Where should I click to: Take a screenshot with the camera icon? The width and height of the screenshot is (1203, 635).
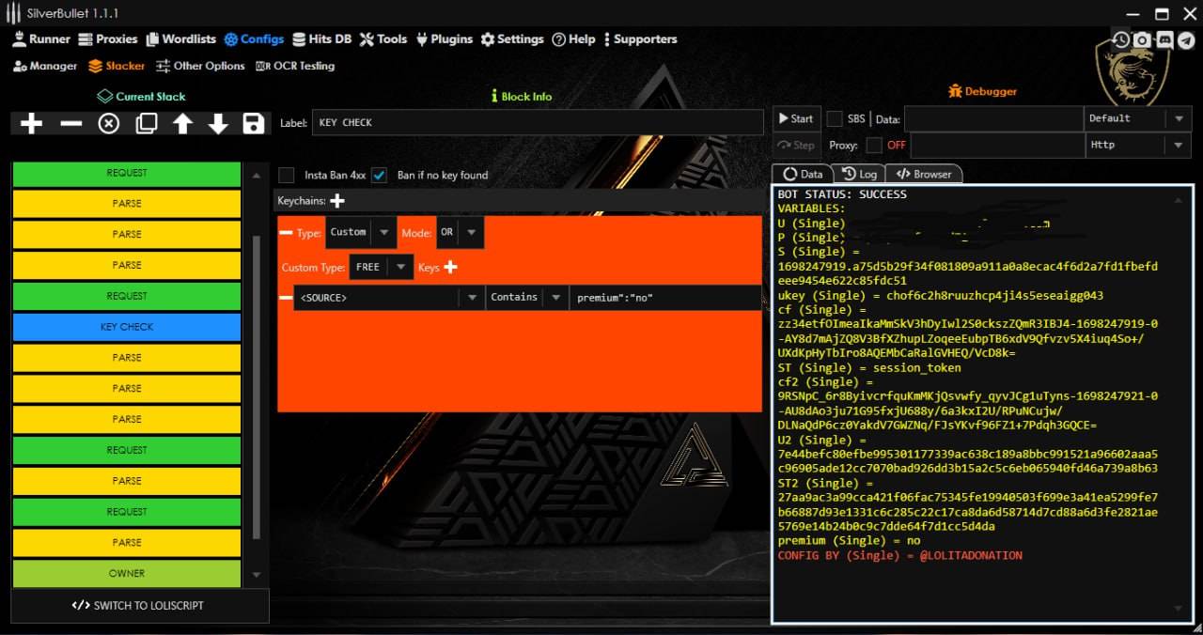1142,39
